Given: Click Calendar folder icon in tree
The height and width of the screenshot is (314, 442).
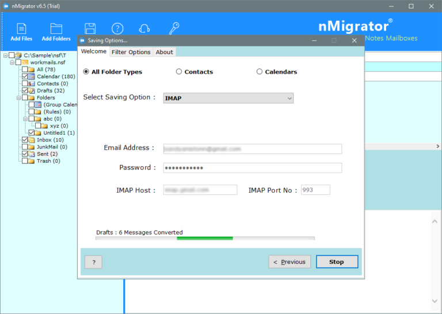Looking at the screenshot, I should 31,76.
